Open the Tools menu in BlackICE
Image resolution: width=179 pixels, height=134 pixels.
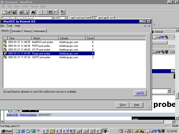(10, 26)
